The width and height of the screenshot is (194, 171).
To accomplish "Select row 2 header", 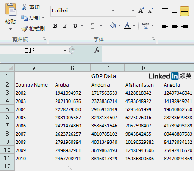I will 7,84.
